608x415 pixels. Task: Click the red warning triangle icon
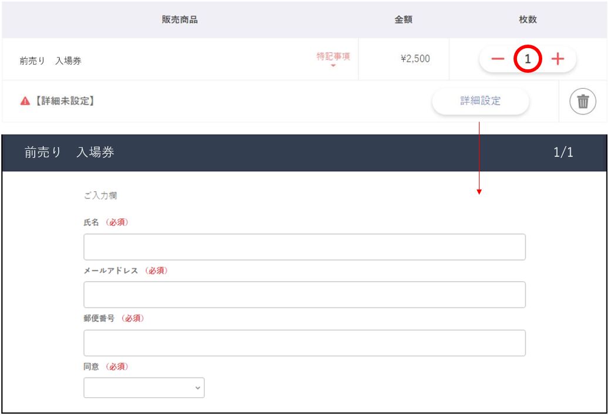click(23, 101)
